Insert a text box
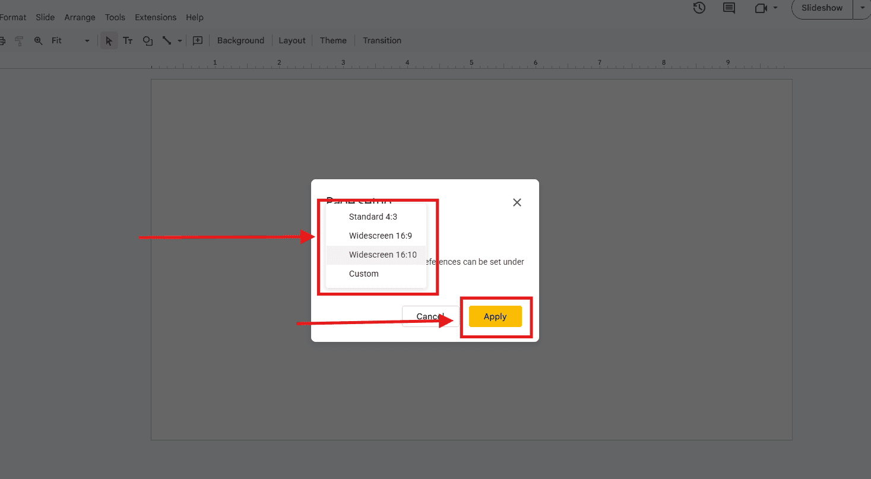 coord(128,40)
